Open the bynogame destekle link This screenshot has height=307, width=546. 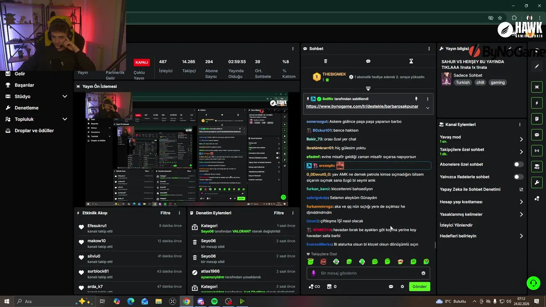[362, 107]
